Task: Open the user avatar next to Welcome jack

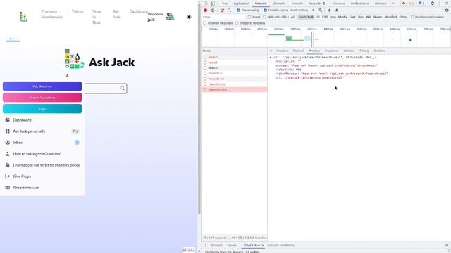Action: tap(170, 17)
